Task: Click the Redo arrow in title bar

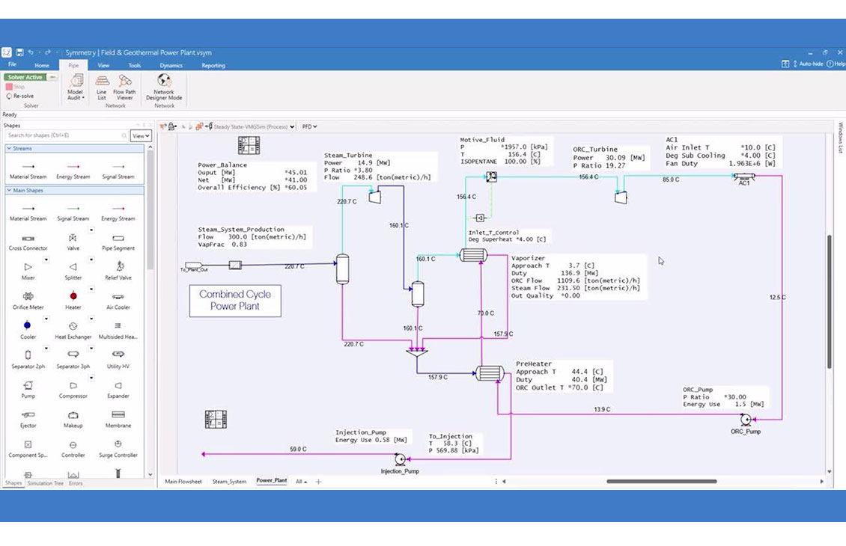Action: click(x=47, y=52)
